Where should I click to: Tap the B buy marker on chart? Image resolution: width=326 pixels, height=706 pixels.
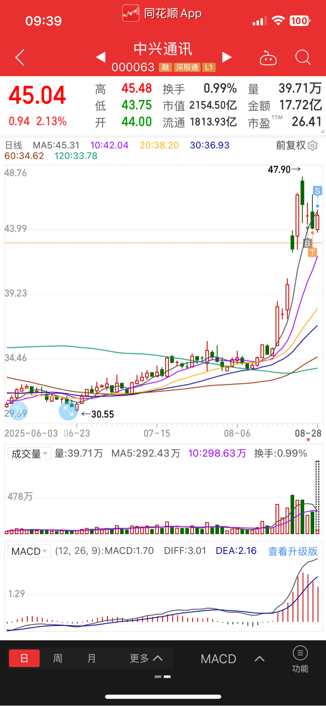(x=308, y=244)
